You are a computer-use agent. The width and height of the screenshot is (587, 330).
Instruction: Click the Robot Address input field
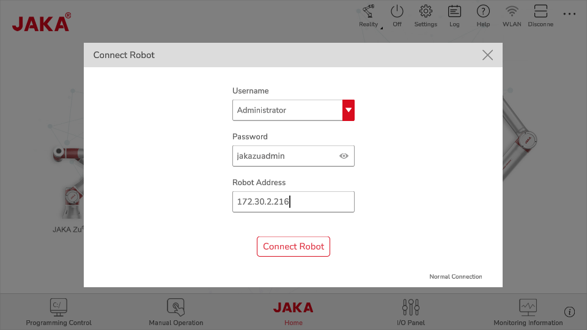pyautogui.click(x=293, y=202)
